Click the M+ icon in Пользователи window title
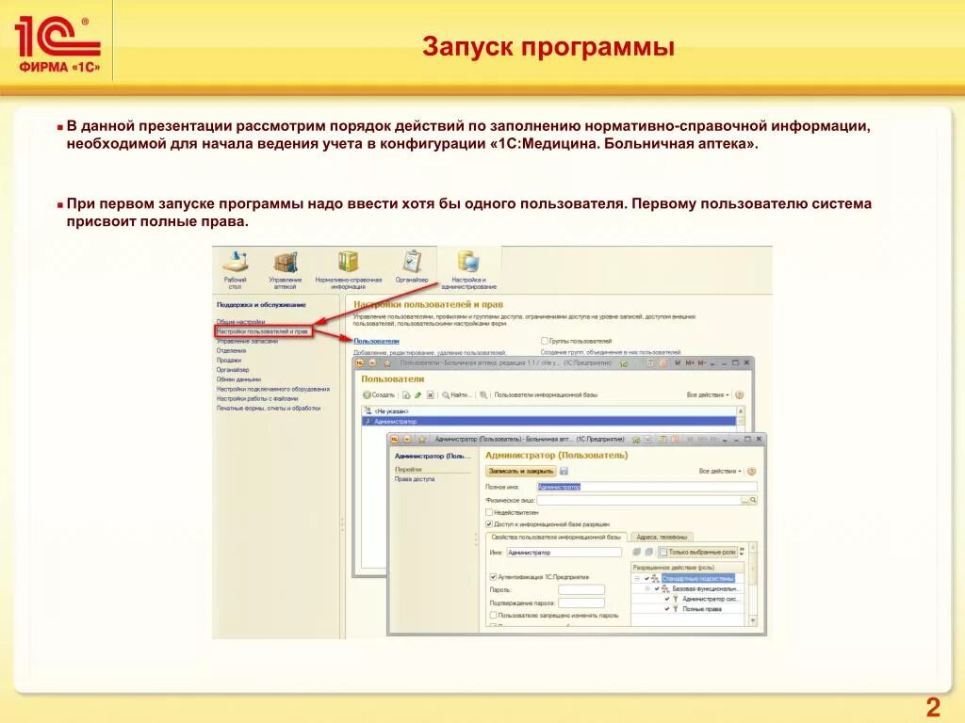965x723 pixels. point(690,363)
